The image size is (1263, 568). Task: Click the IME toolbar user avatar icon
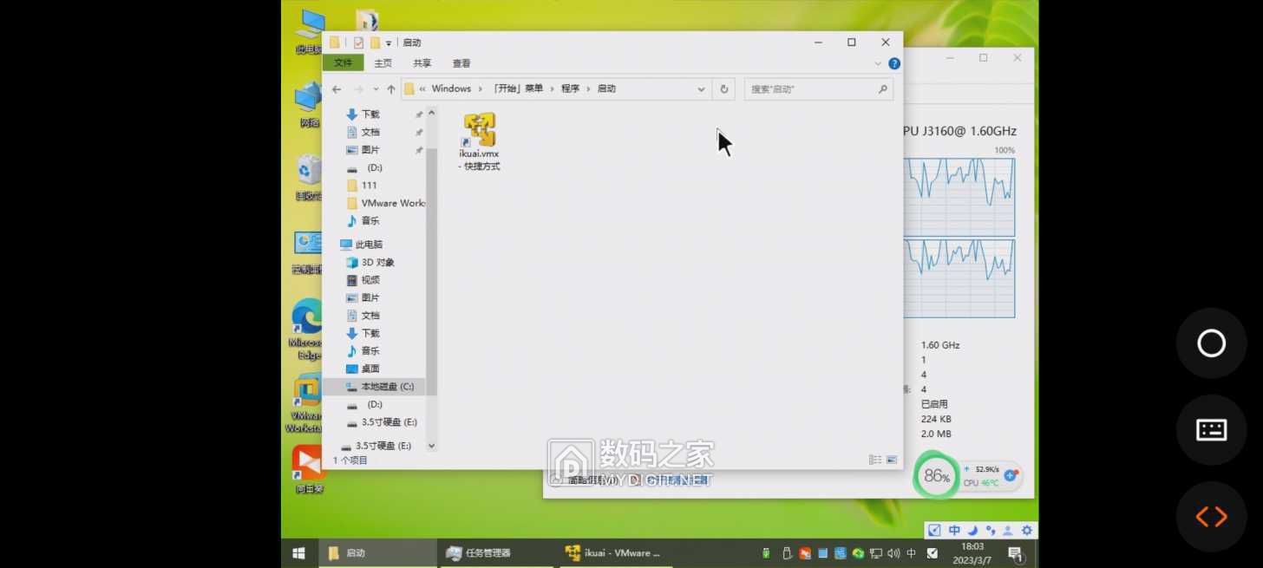coord(1008,531)
